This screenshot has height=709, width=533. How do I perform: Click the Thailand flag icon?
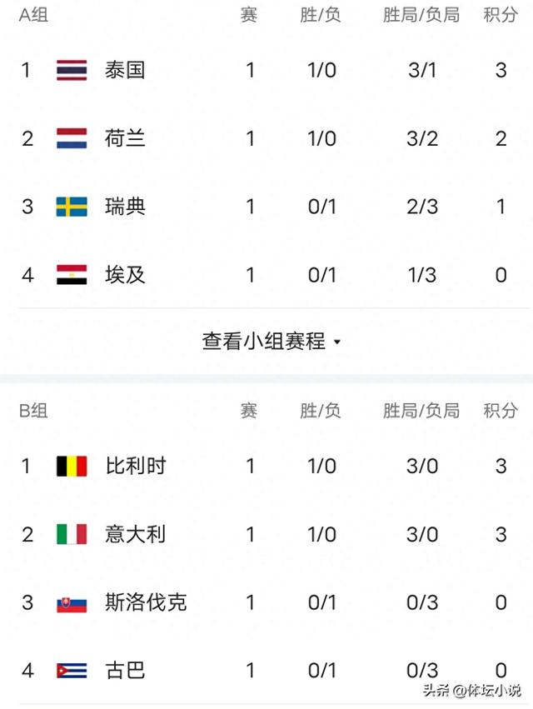72,70
